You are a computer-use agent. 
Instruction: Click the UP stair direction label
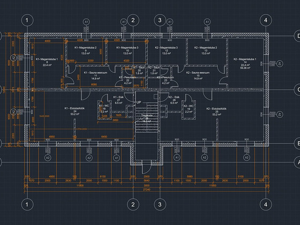tap(139, 102)
